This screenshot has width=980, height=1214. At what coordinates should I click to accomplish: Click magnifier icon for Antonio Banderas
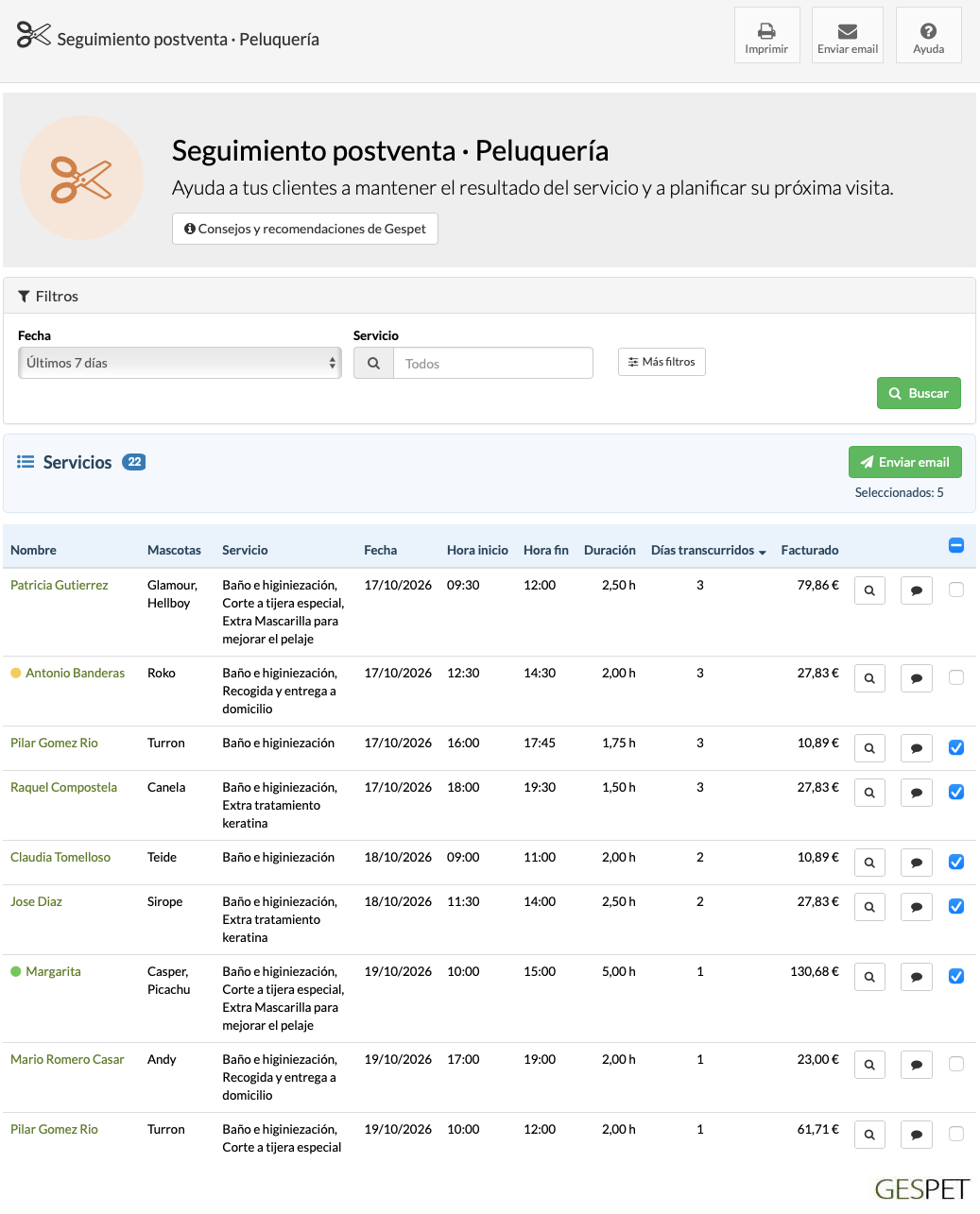(869, 678)
